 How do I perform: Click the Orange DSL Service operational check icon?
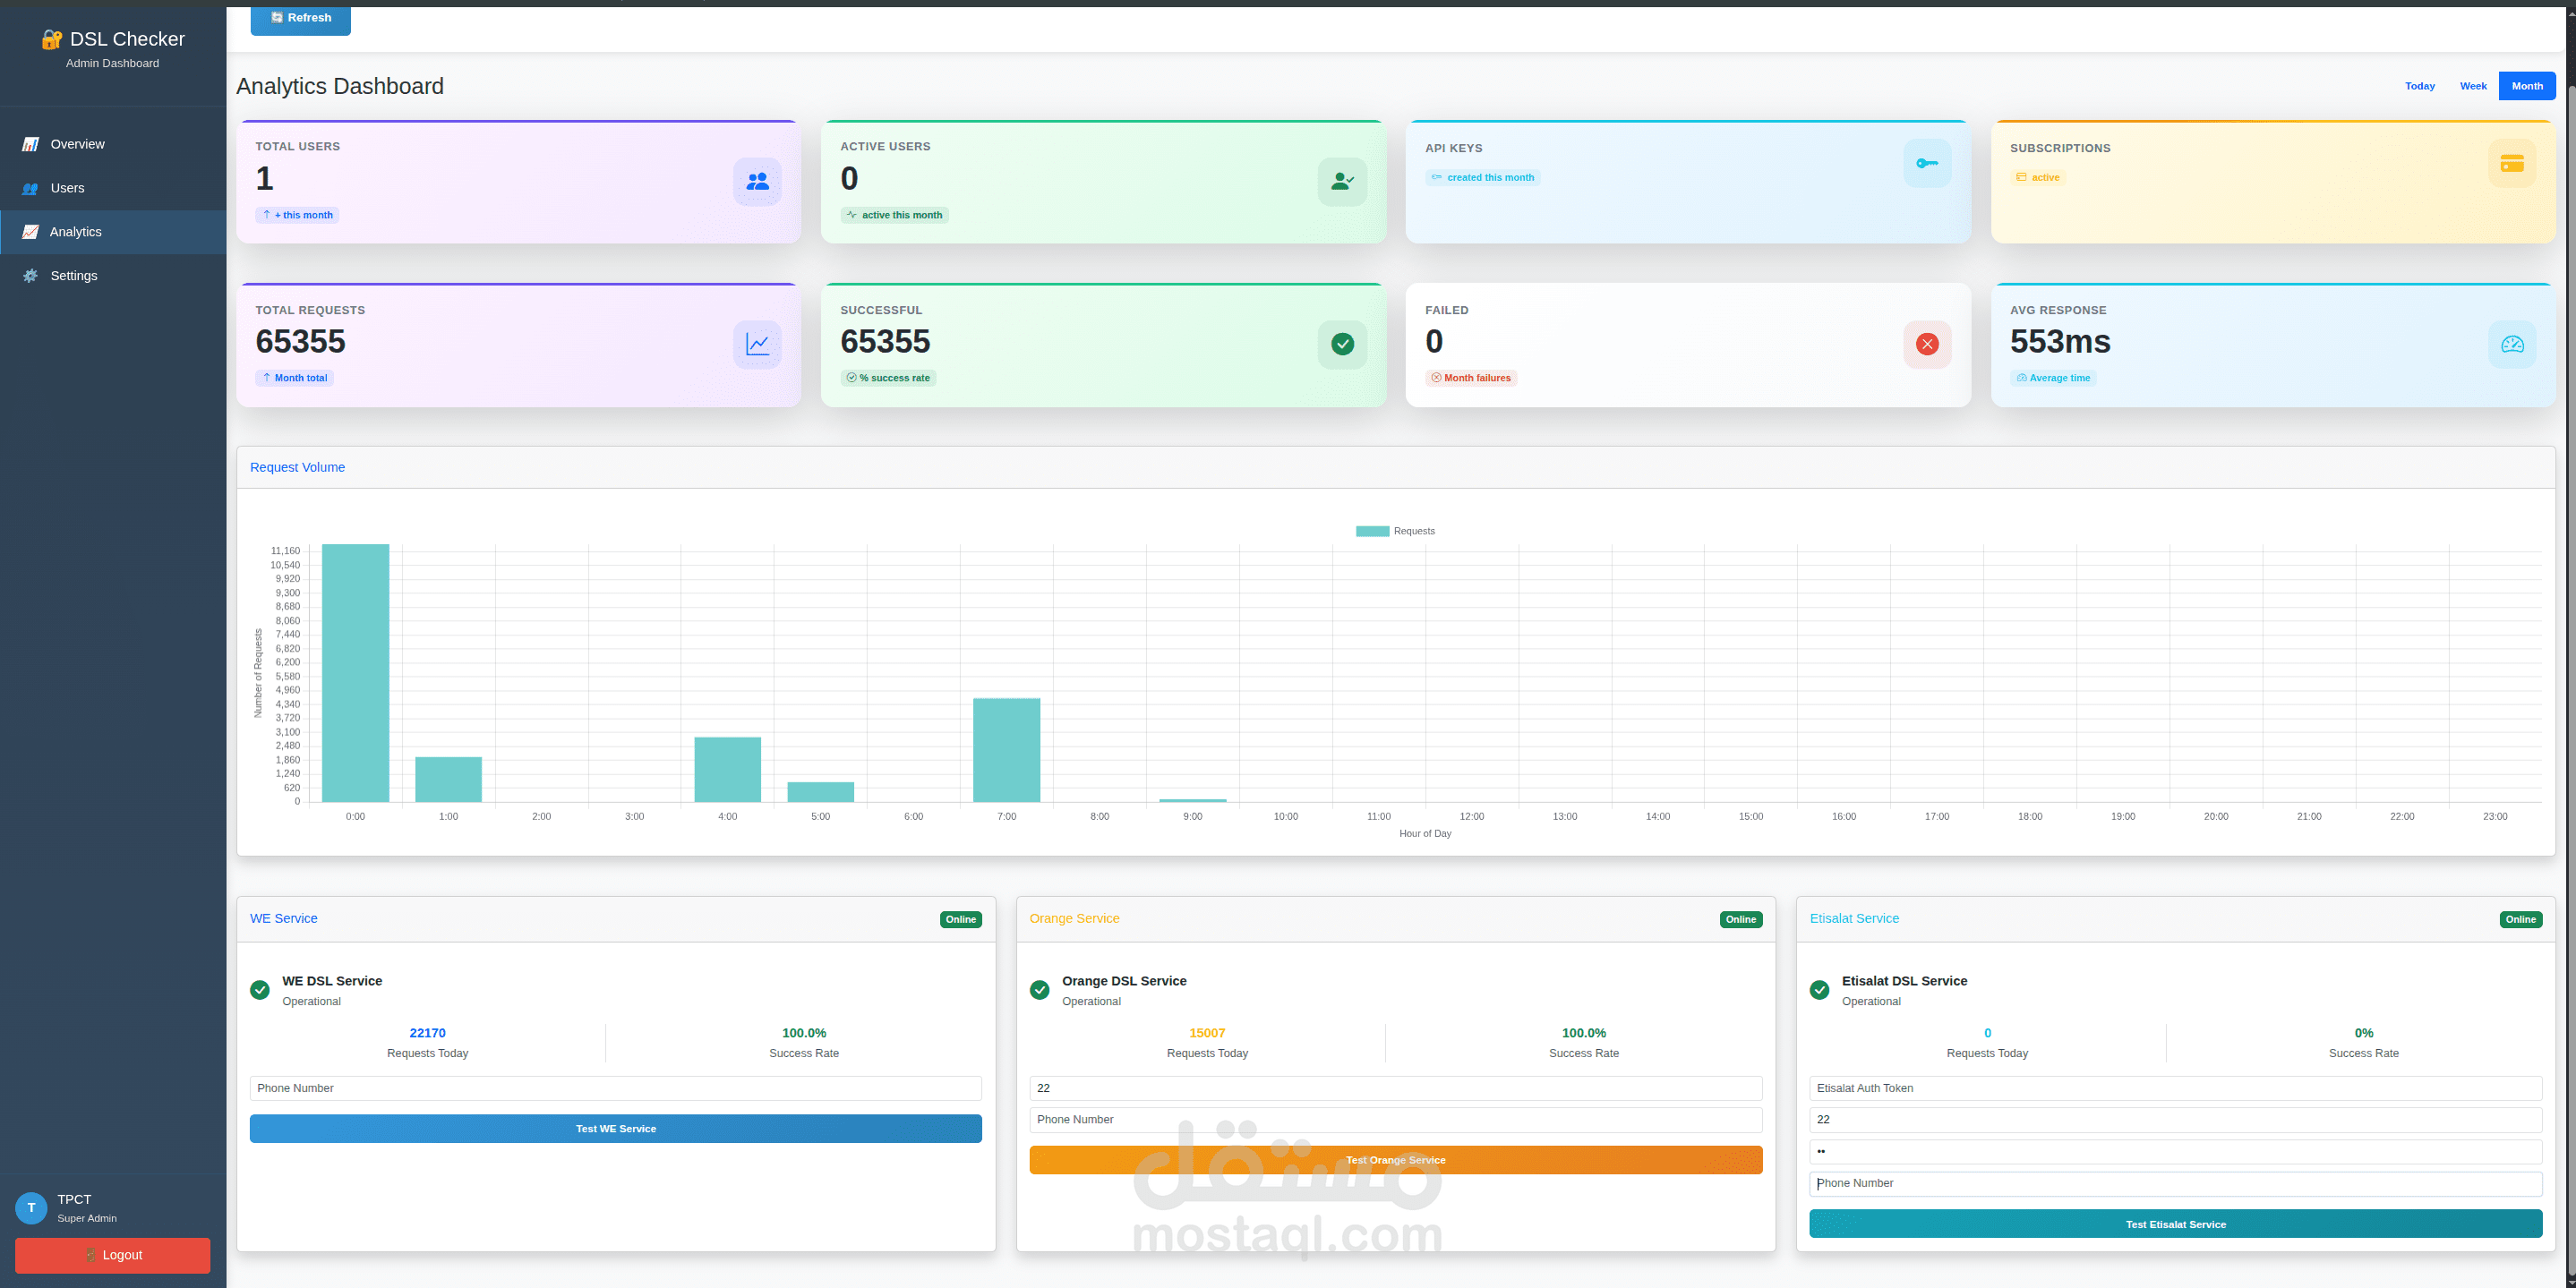point(1040,990)
